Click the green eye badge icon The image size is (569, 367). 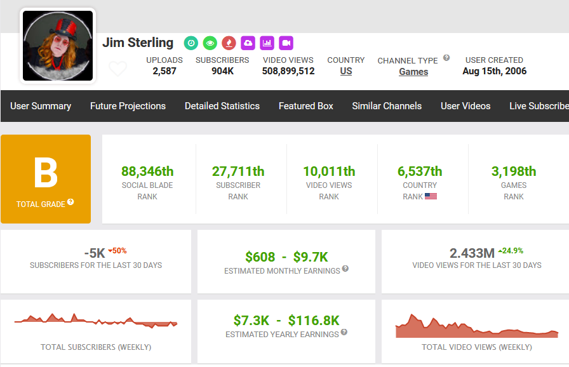point(210,43)
